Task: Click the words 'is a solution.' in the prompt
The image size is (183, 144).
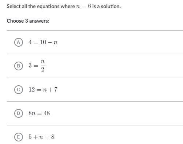Action: [106, 6]
